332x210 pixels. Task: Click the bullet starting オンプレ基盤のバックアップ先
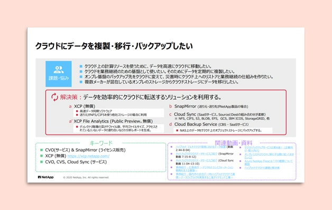pos(179,77)
